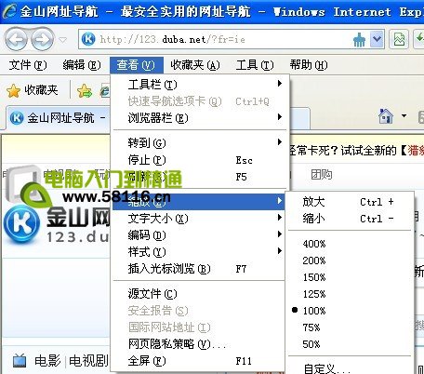Image resolution: width=424 pixels, height=374 pixels.
Task: Open the 文件(F) menu
Action: pos(28,65)
